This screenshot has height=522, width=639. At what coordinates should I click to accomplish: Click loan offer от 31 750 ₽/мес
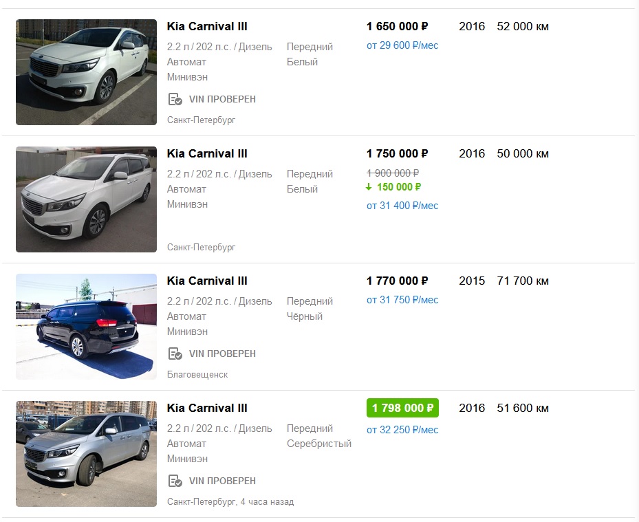[x=402, y=300]
